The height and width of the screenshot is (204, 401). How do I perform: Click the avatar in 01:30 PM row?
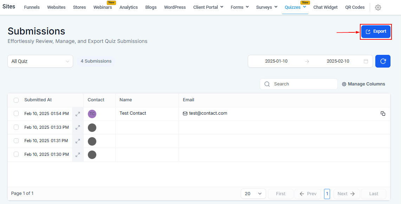pos(92,155)
